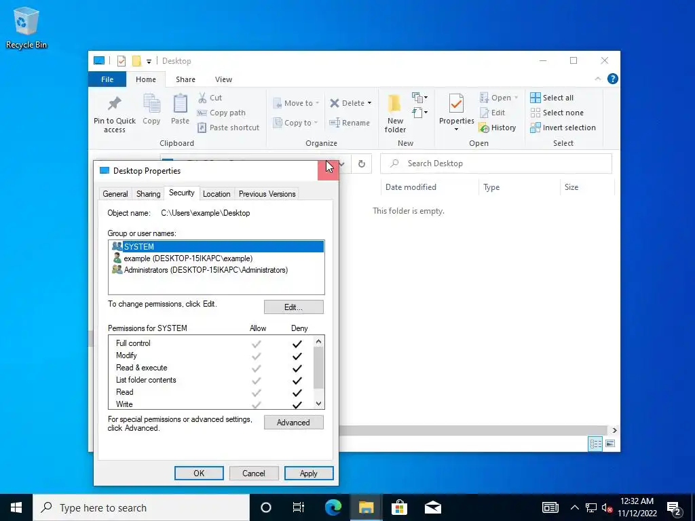Switch to Share ribbon tab
The width and height of the screenshot is (695, 521).
coord(185,79)
